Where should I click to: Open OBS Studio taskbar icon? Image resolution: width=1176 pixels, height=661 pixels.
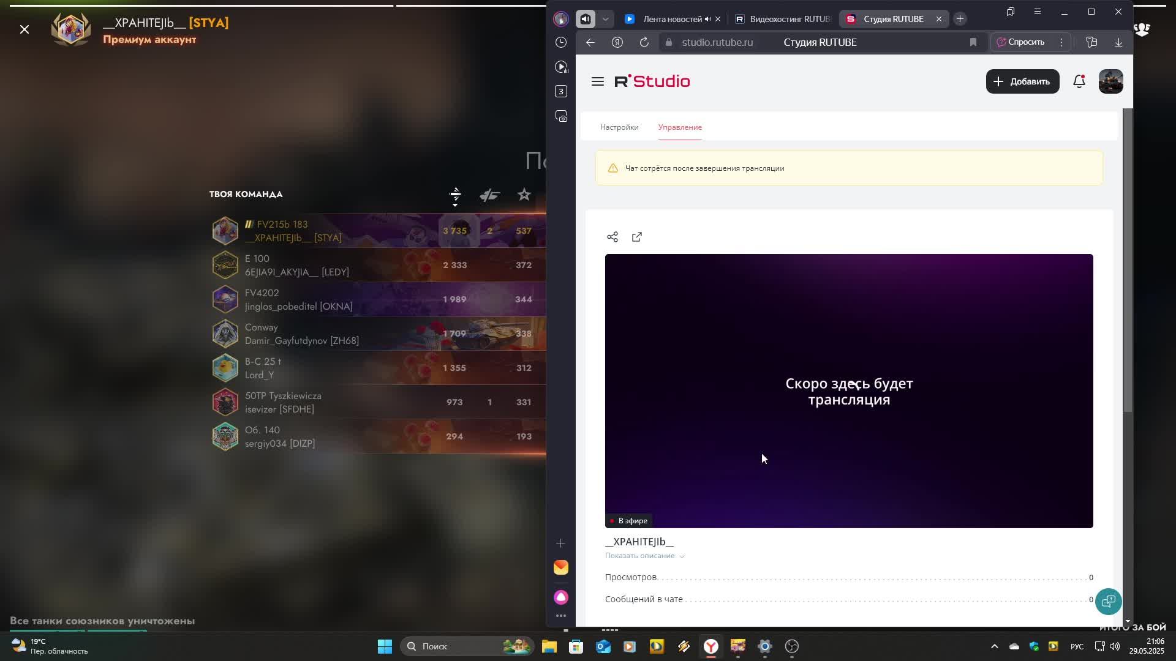pyautogui.click(x=792, y=646)
